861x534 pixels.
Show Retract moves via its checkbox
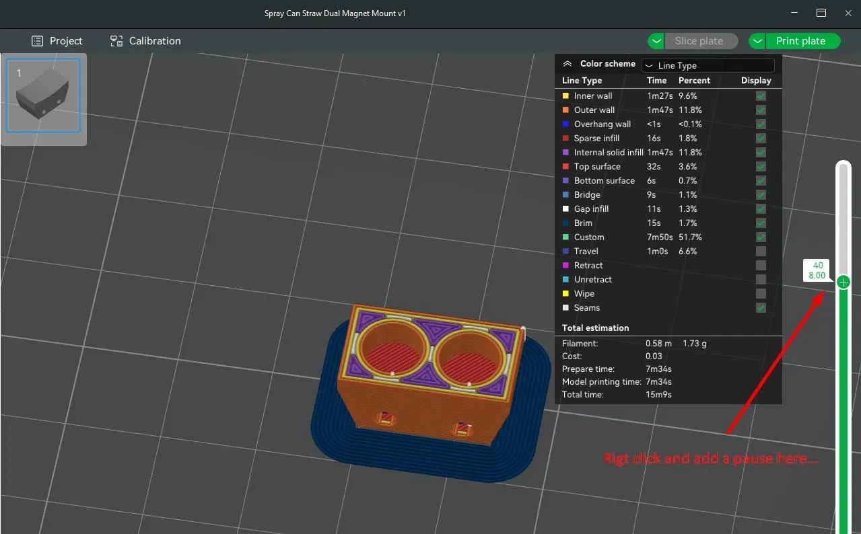tap(761, 266)
